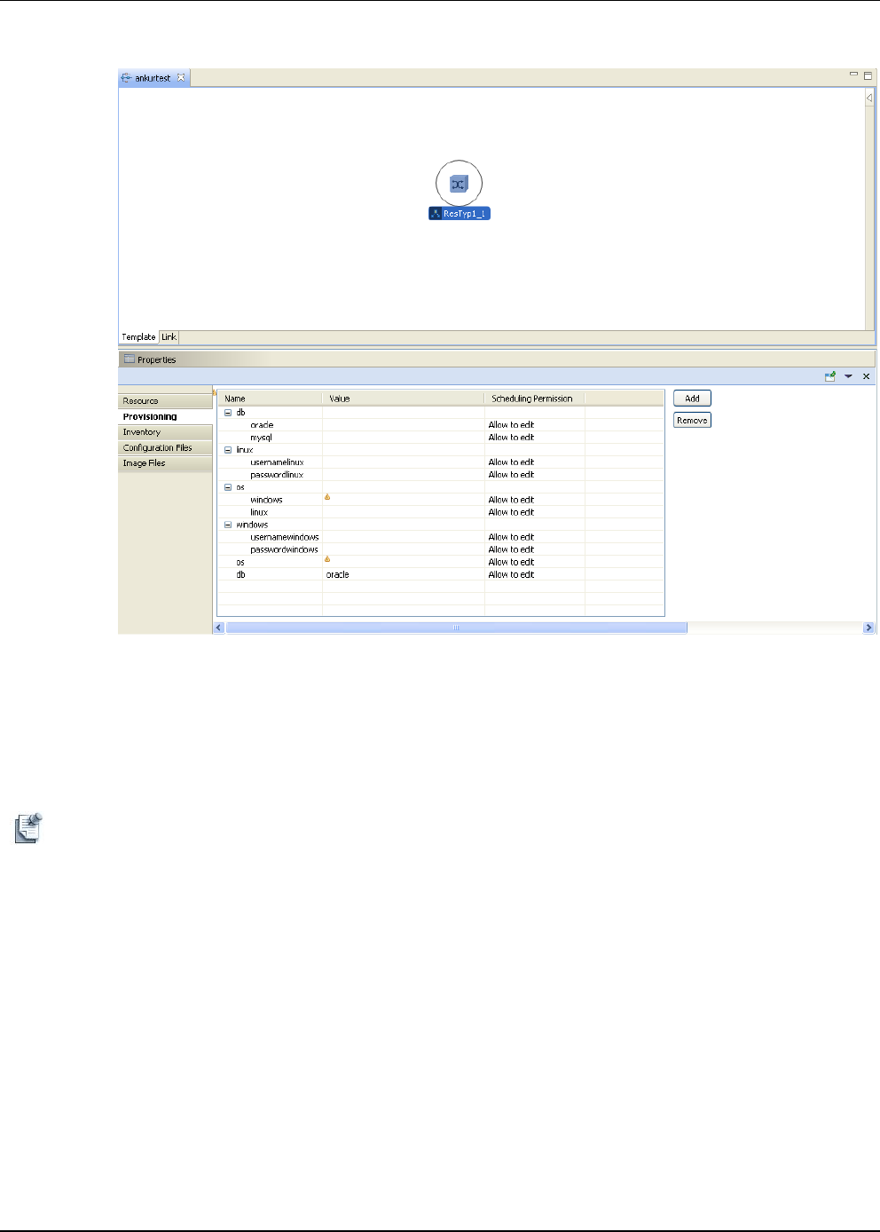880x1232 pixels.
Task: Click the horizontal scrollbar thumb
Action: [457, 628]
